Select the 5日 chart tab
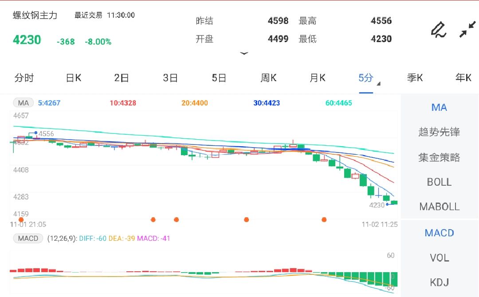479x297 pixels. (x=219, y=78)
